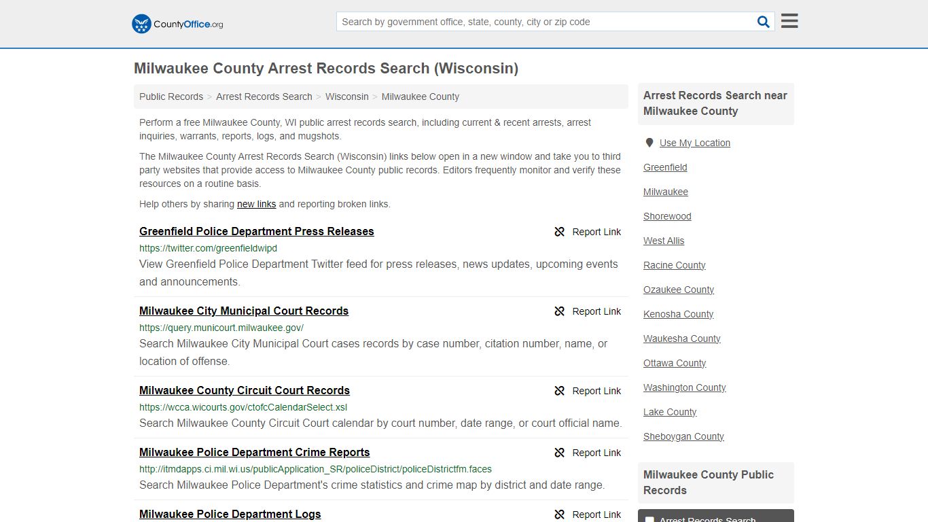Screen dimensions: 928x522
Task: Open Milwaukee Police Department Crime Reports
Action: point(255,452)
